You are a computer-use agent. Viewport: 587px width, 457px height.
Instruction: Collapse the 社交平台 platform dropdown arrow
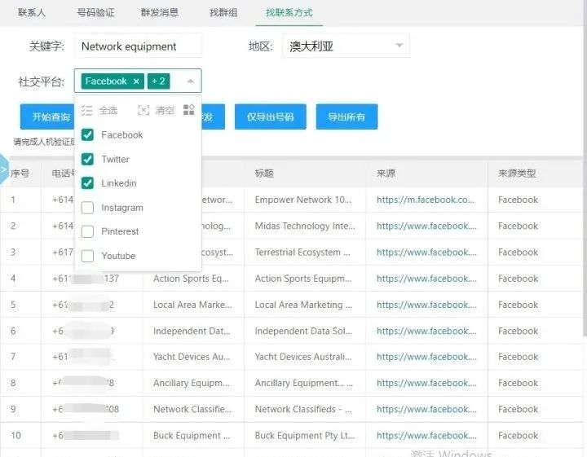pos(190,81)
